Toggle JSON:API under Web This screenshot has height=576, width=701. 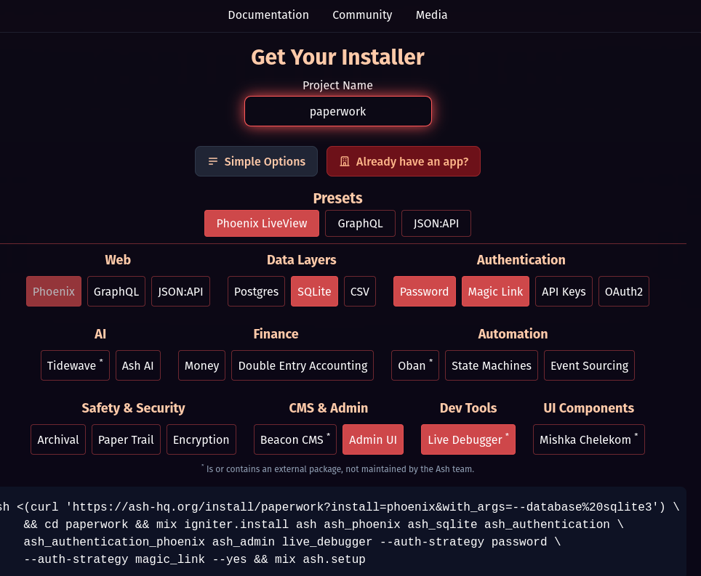(x=180, y=291)
